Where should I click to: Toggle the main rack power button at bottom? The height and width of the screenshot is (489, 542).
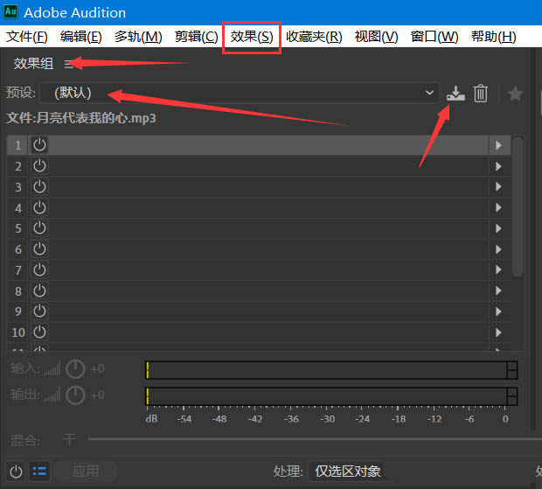point(16,472)
